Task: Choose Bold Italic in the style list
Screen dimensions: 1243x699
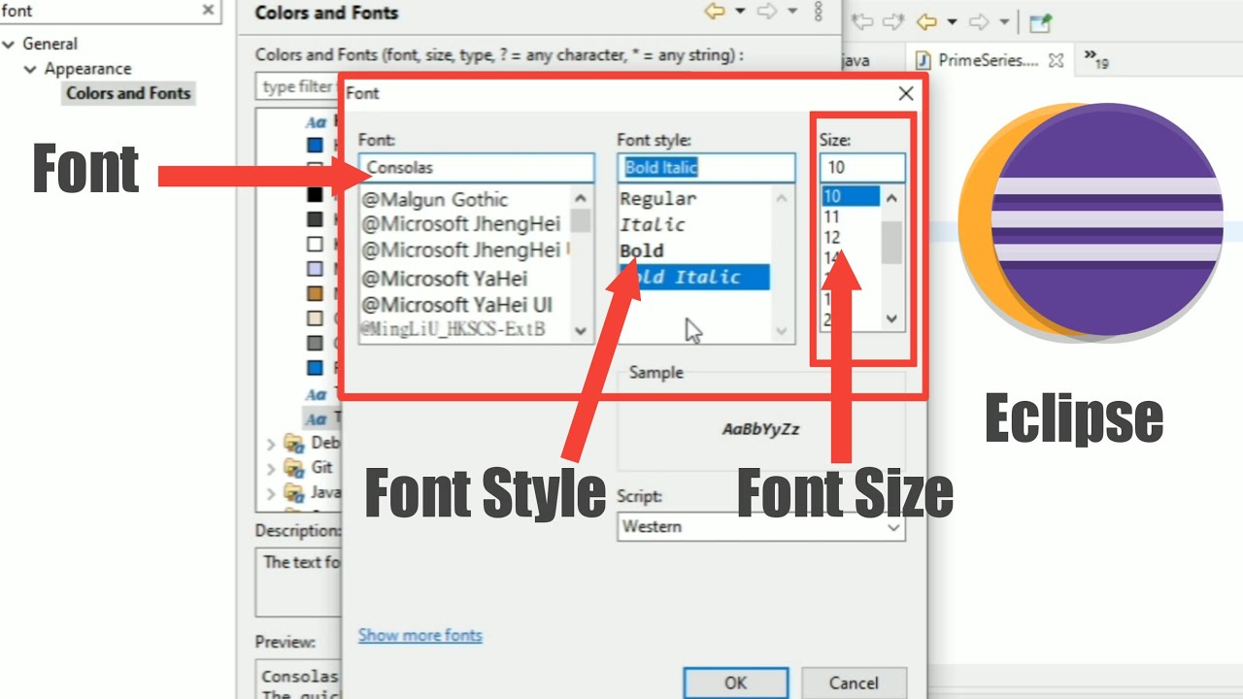Action: (x=695, y=277)
